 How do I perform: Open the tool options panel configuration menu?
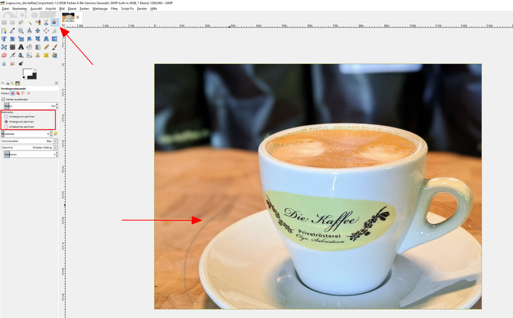56,83
